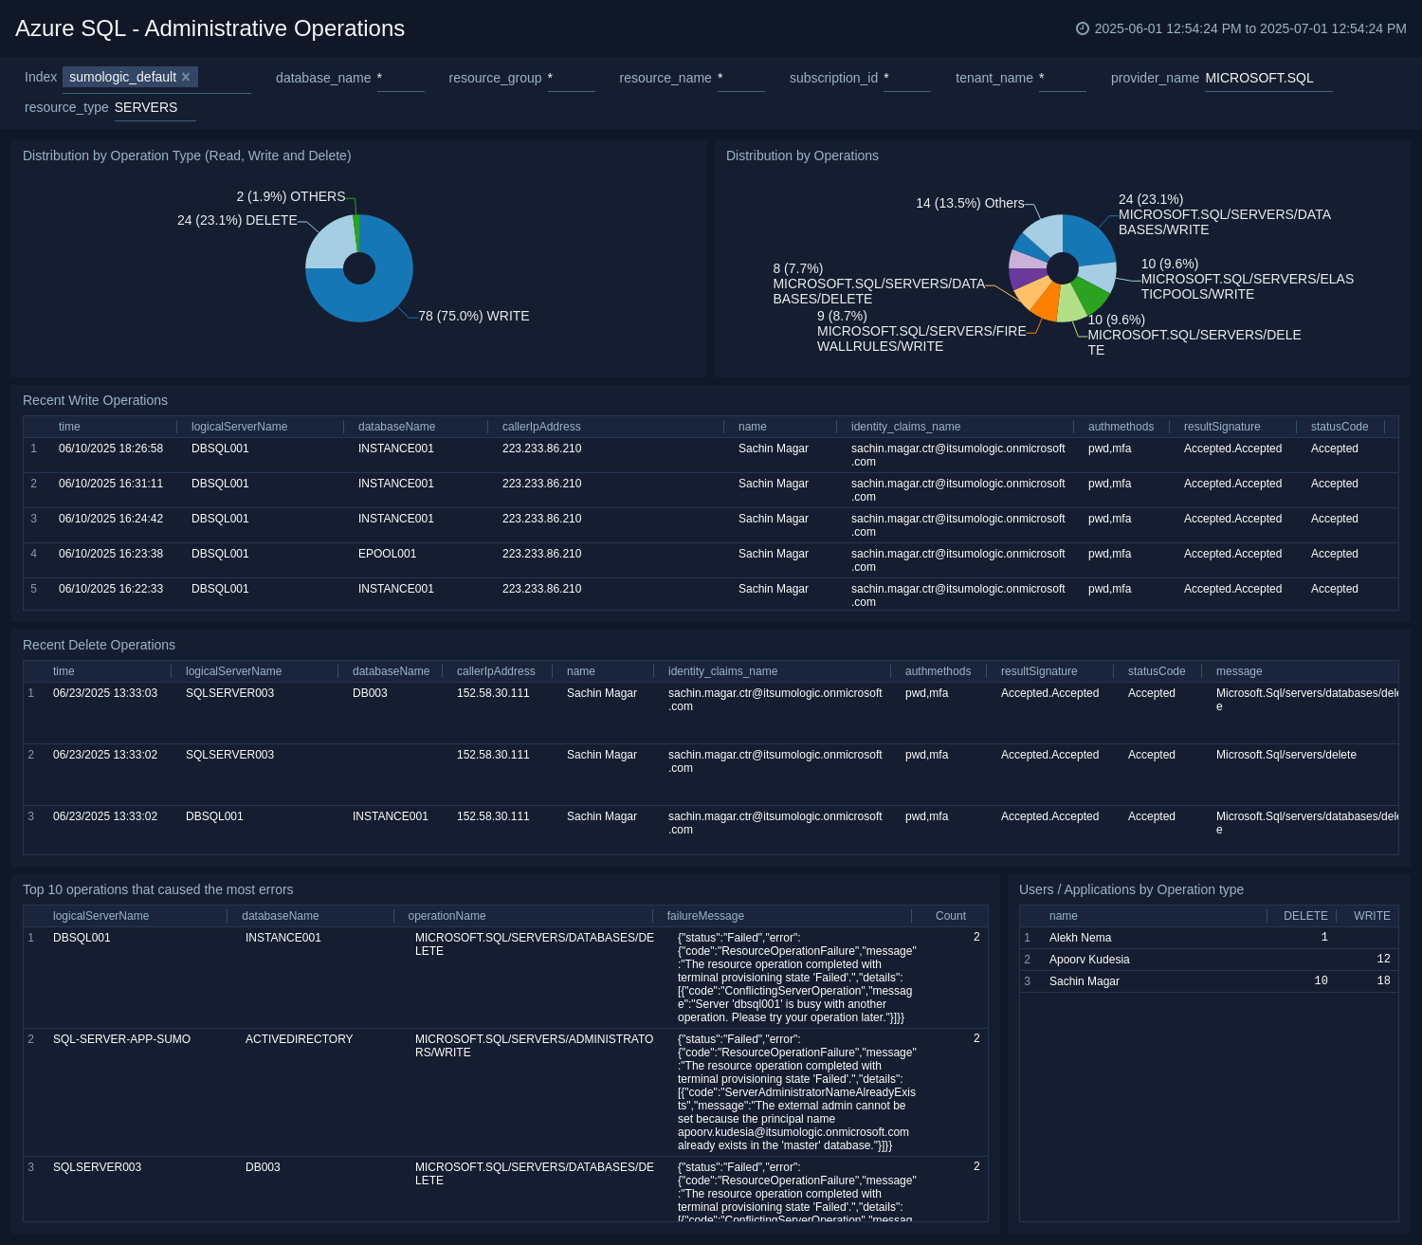Click ACTIVEDIRECTORY database cell in errors table
The width and height of the screenshot is (1422, 1245).
click(299, 1039)
